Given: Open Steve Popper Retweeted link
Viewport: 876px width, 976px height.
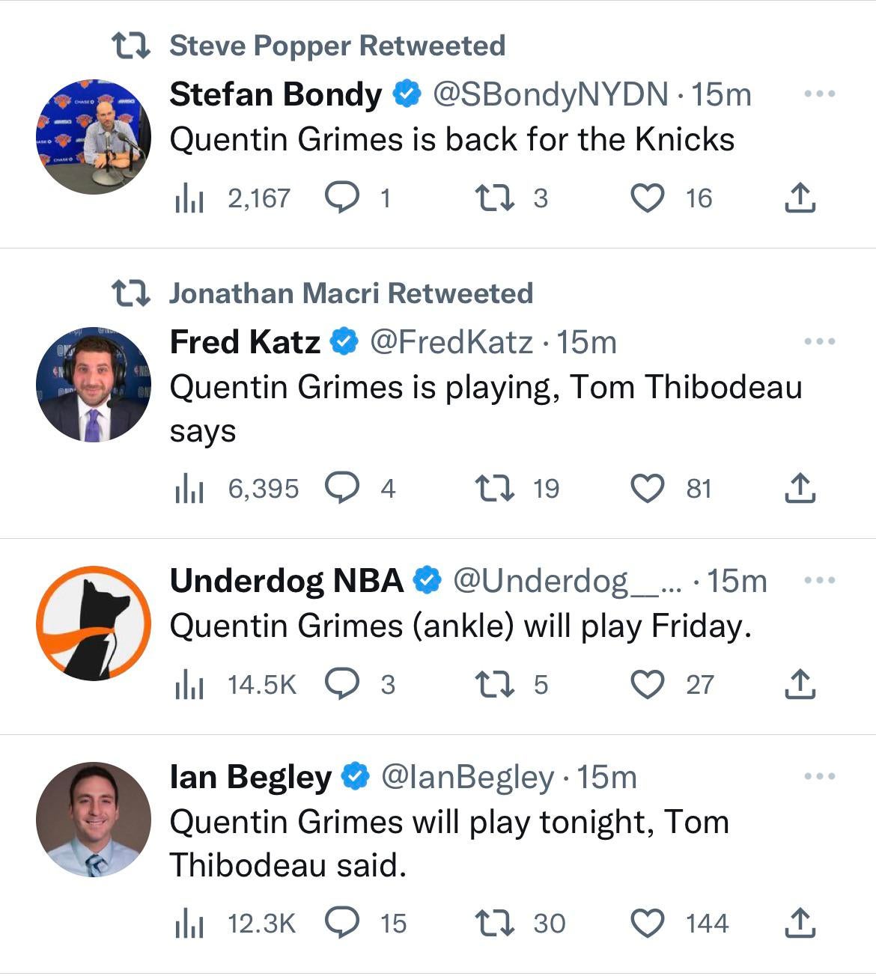Looking at the screenshot, I should point(337,46).
